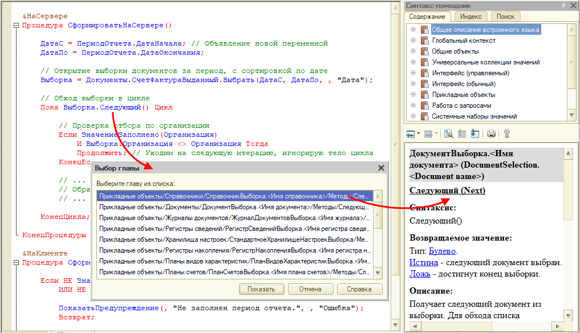Image resolution: width=580 pixels, height=333 pixels.
Task: Click the back navigation icon in Syntax Helper
Action: point(410,134)
